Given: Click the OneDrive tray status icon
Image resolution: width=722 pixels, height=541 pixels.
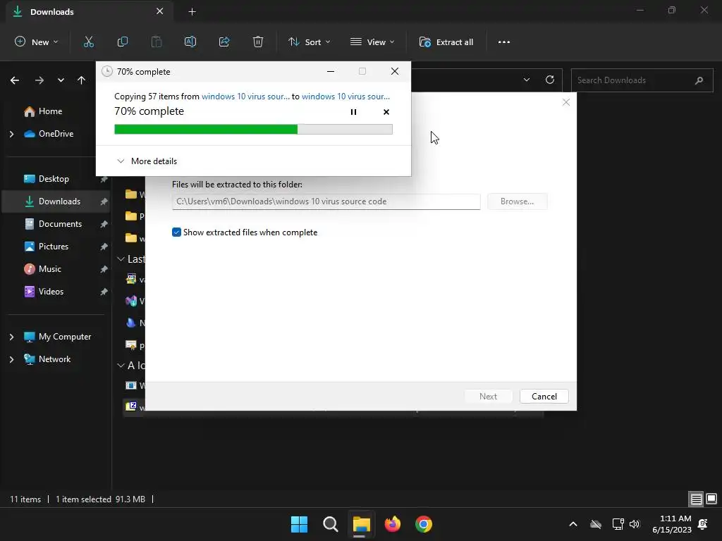Looking at the screenshot, I should (x=596, y=524).
